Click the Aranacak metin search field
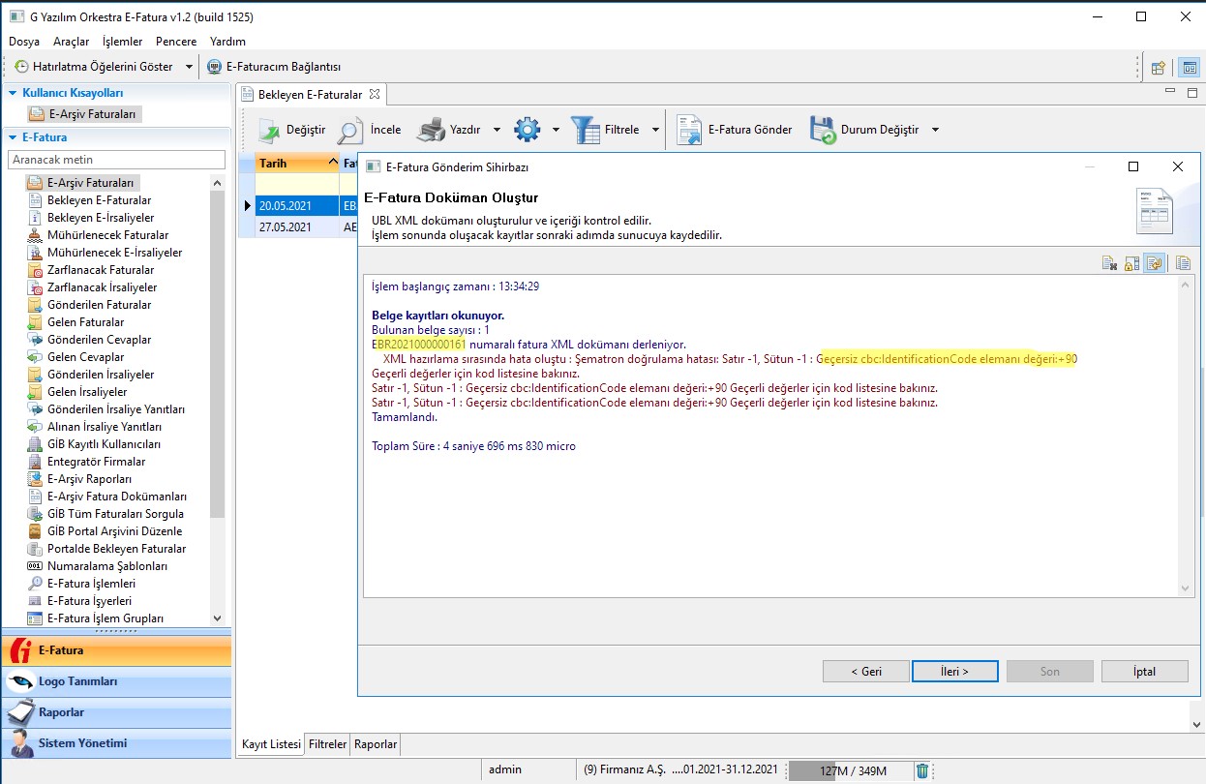The width and height of the screenshot is (1206, 784). coord(116,160)
